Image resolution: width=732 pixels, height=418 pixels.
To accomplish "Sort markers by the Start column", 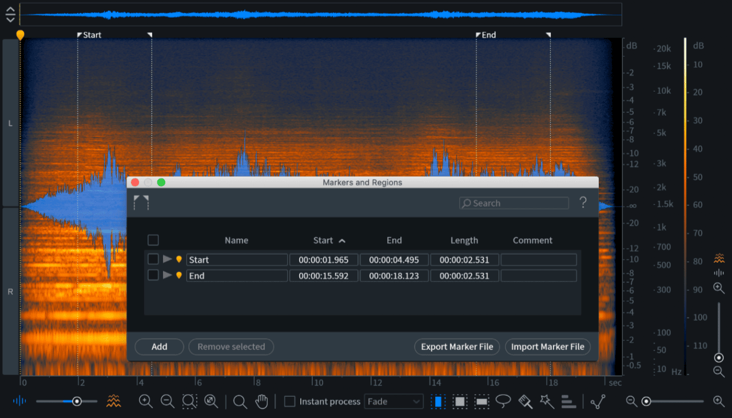I will (329, 240).
